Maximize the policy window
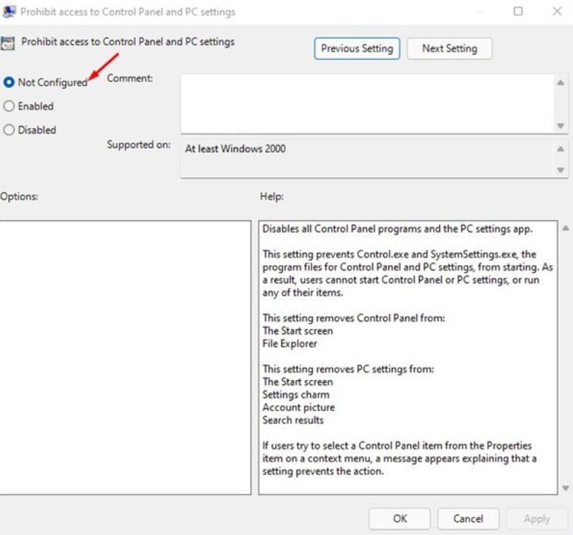This screenshot has height=535, width=573. [518, 11]
